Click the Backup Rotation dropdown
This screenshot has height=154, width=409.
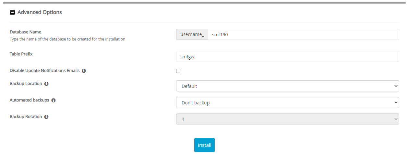pyautogui.click(x=287, y=119)
